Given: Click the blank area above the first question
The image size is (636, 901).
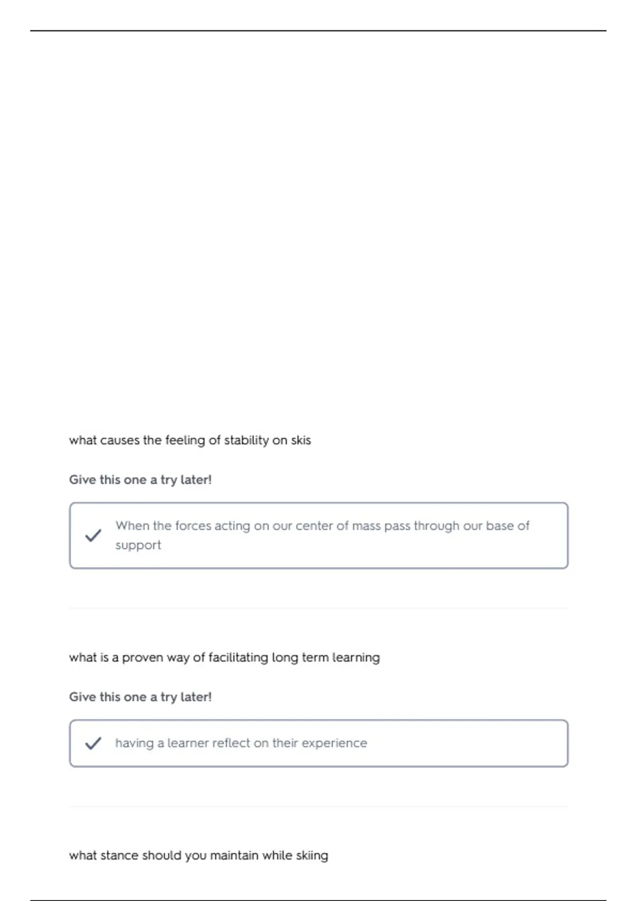Looking at the screenshot, I should (x=318, y=228).
